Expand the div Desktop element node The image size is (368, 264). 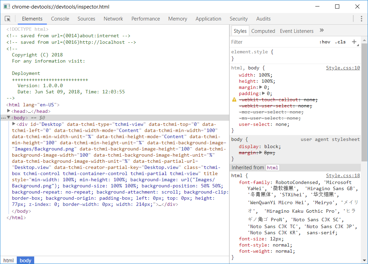[14, 124]
